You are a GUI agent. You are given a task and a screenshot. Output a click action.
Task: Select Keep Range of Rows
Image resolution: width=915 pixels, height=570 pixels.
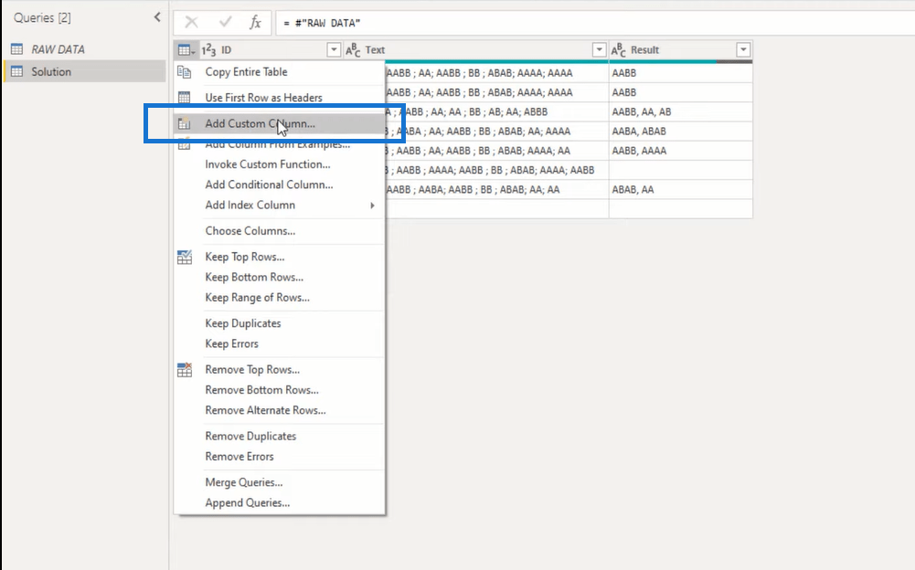click(x=257, y=298)
